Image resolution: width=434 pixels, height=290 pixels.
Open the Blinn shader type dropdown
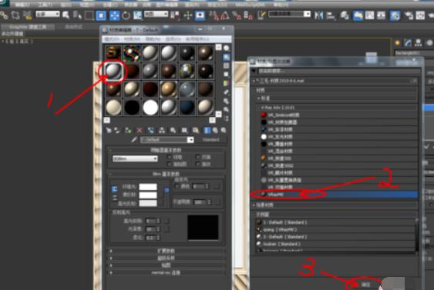click(x=135, y=158)
